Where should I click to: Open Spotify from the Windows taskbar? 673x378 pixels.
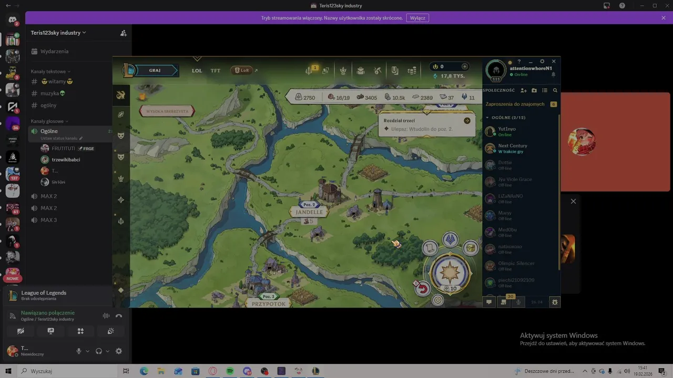tap(230, 371)
